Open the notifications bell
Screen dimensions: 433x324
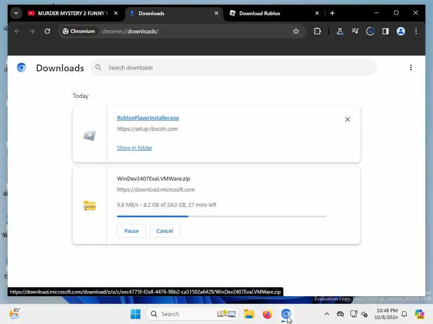pos(404,314)
